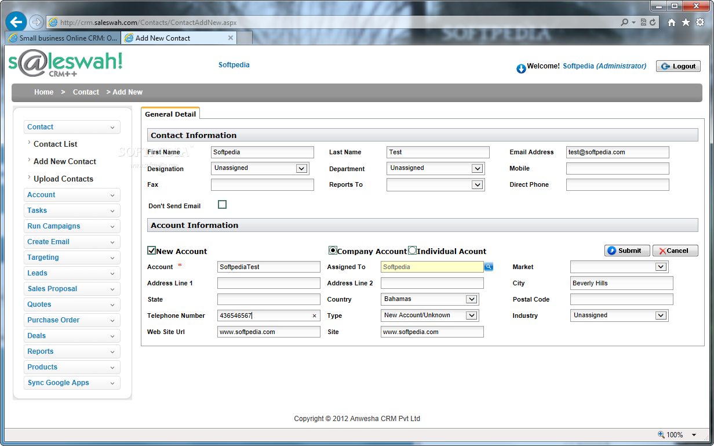This screenshot has height=446, width=714.
Task: Expand the Deals sidebar section
Action: pyautogui.click(x=72, y=336)
